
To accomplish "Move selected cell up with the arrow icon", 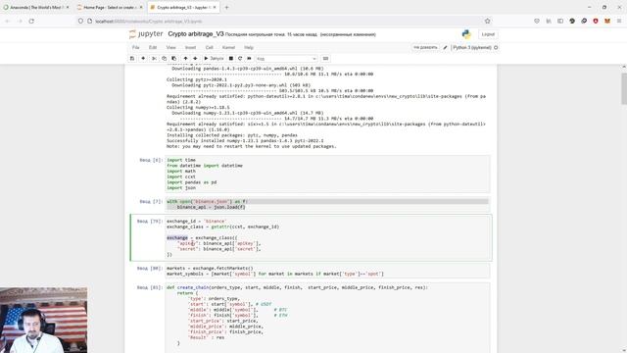I will tap(185, 59).
